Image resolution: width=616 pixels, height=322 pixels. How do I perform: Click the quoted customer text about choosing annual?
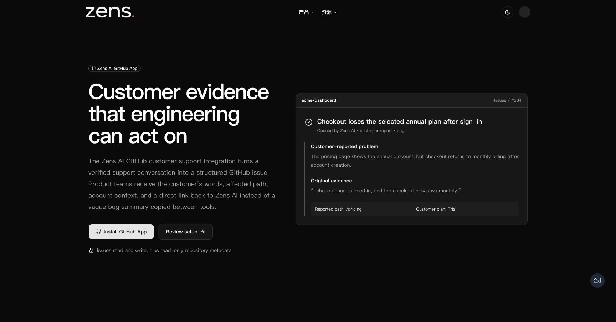(386, 191)
